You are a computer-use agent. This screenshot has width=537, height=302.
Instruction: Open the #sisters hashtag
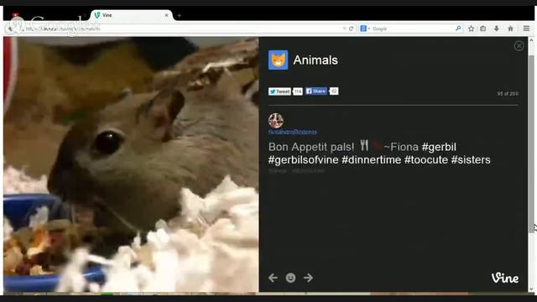point(471,160)
